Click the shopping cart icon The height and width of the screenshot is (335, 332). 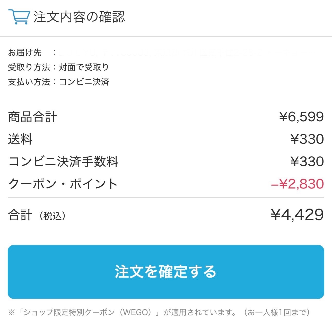pos(19,17)
